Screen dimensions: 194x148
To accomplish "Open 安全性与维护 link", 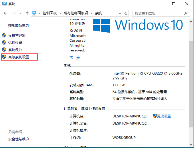I will point(19,139).
